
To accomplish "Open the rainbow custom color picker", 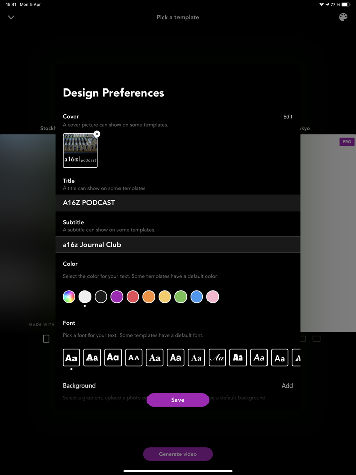I will coord(69,296).
